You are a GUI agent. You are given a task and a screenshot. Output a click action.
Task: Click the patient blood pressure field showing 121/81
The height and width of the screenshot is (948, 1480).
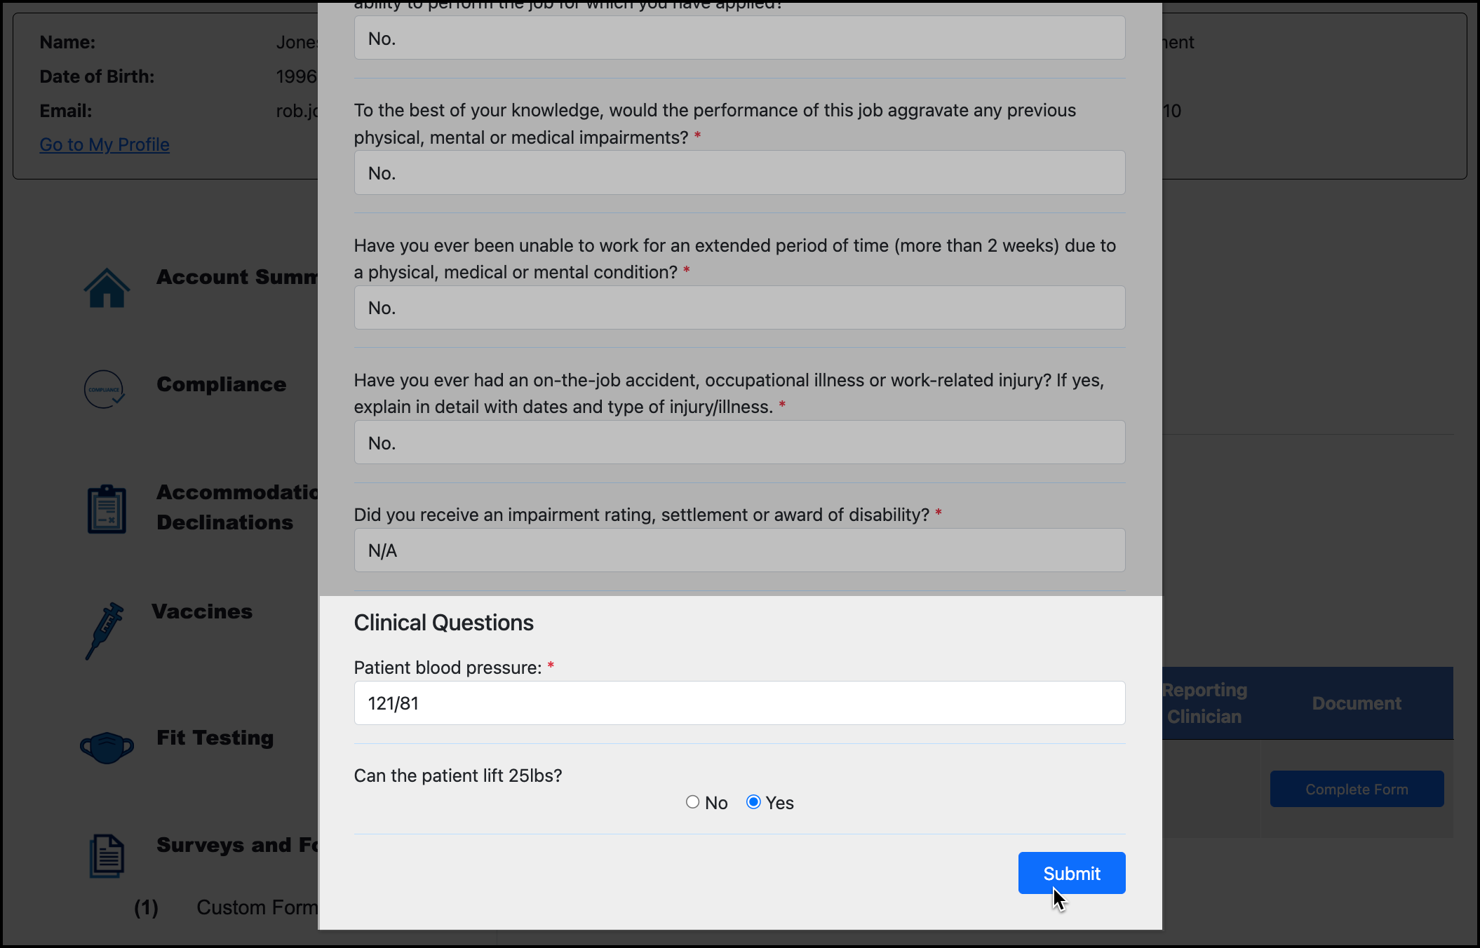click(x=739, y=703)
